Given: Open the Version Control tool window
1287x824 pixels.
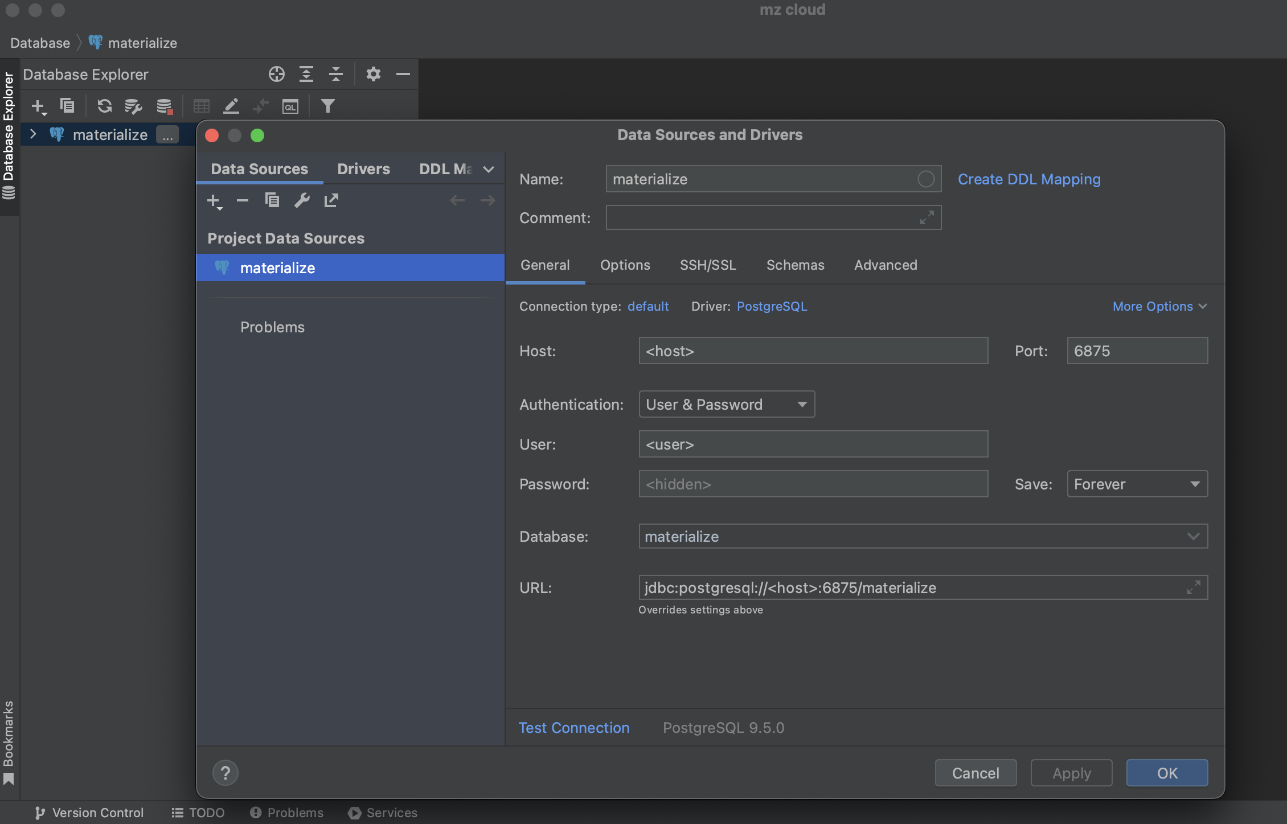Looking at the screenshot, I should click(x=89, y=813).
